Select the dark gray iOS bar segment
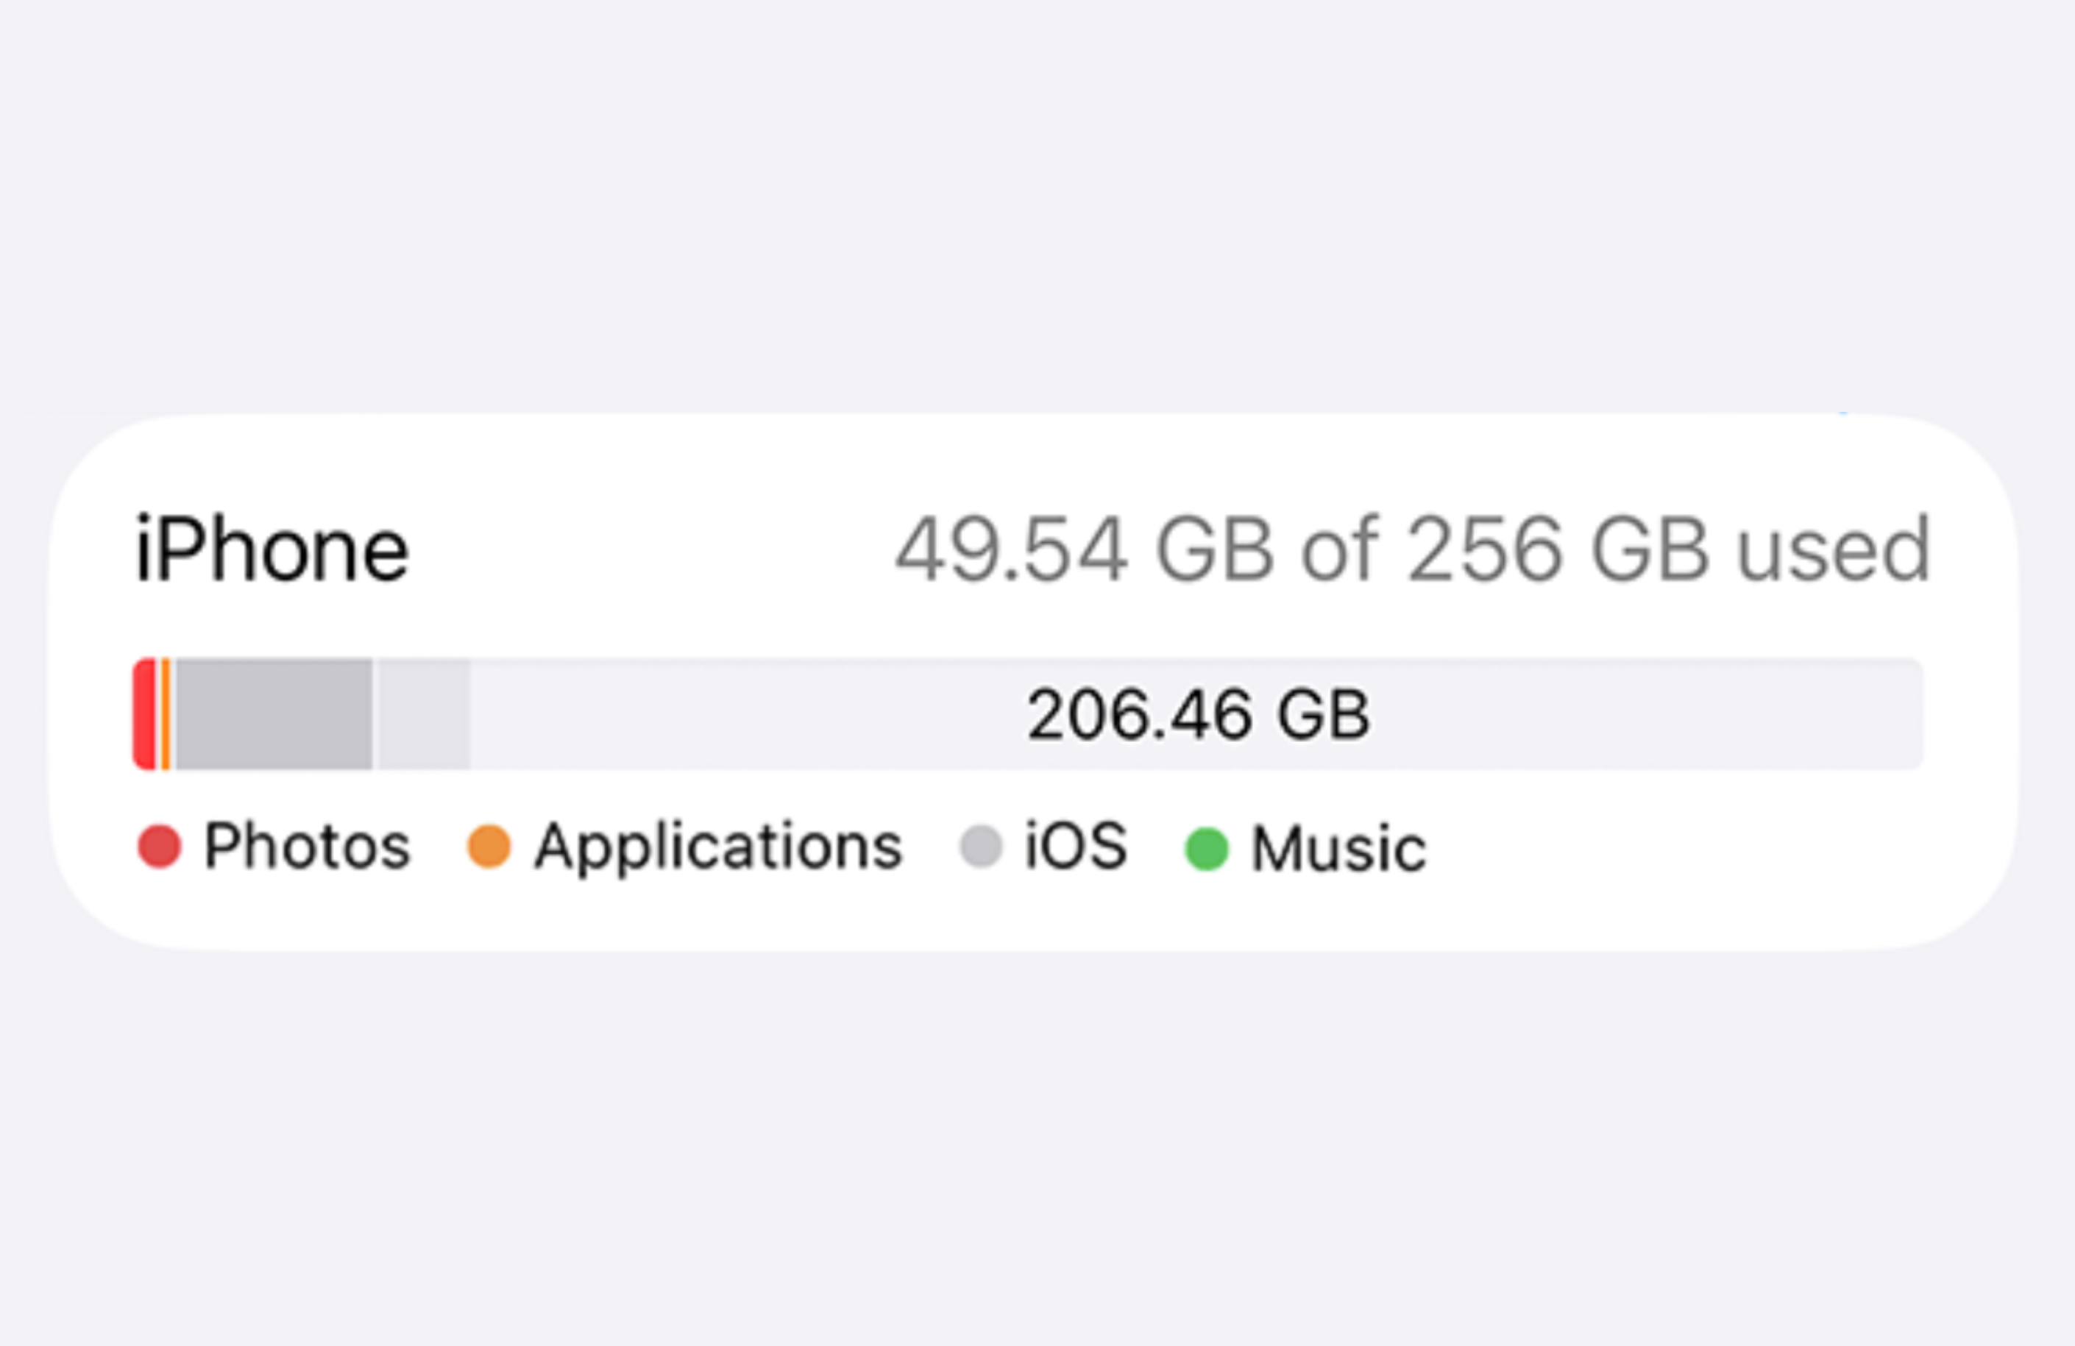This screenshot has height=1346, width=2075. click(x=274, y=714)
